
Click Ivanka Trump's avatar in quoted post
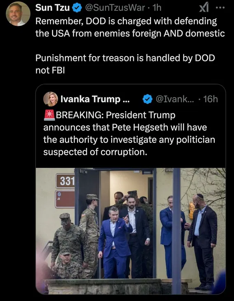[50, 99]
